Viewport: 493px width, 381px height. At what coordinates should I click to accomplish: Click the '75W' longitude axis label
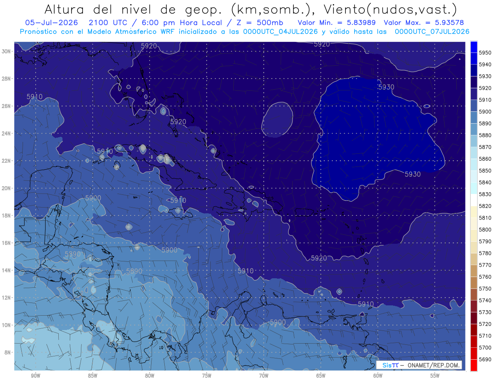click(207, 376)
